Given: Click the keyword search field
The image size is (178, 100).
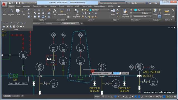Looking at the screenshot, I should click(x=112, y=3).
